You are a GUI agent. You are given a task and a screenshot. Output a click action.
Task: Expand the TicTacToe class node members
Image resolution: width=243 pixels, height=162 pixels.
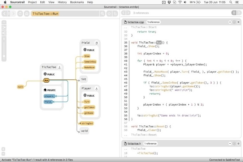[x=59, y=67]
